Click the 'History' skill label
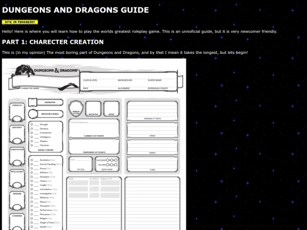 point(43,181)
